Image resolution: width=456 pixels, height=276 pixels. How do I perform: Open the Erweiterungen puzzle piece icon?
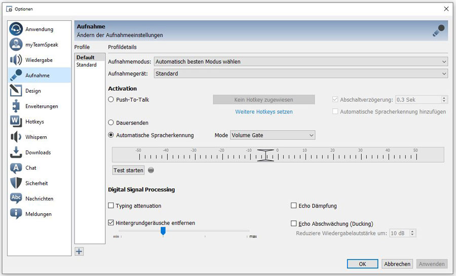tap(16, 106)
